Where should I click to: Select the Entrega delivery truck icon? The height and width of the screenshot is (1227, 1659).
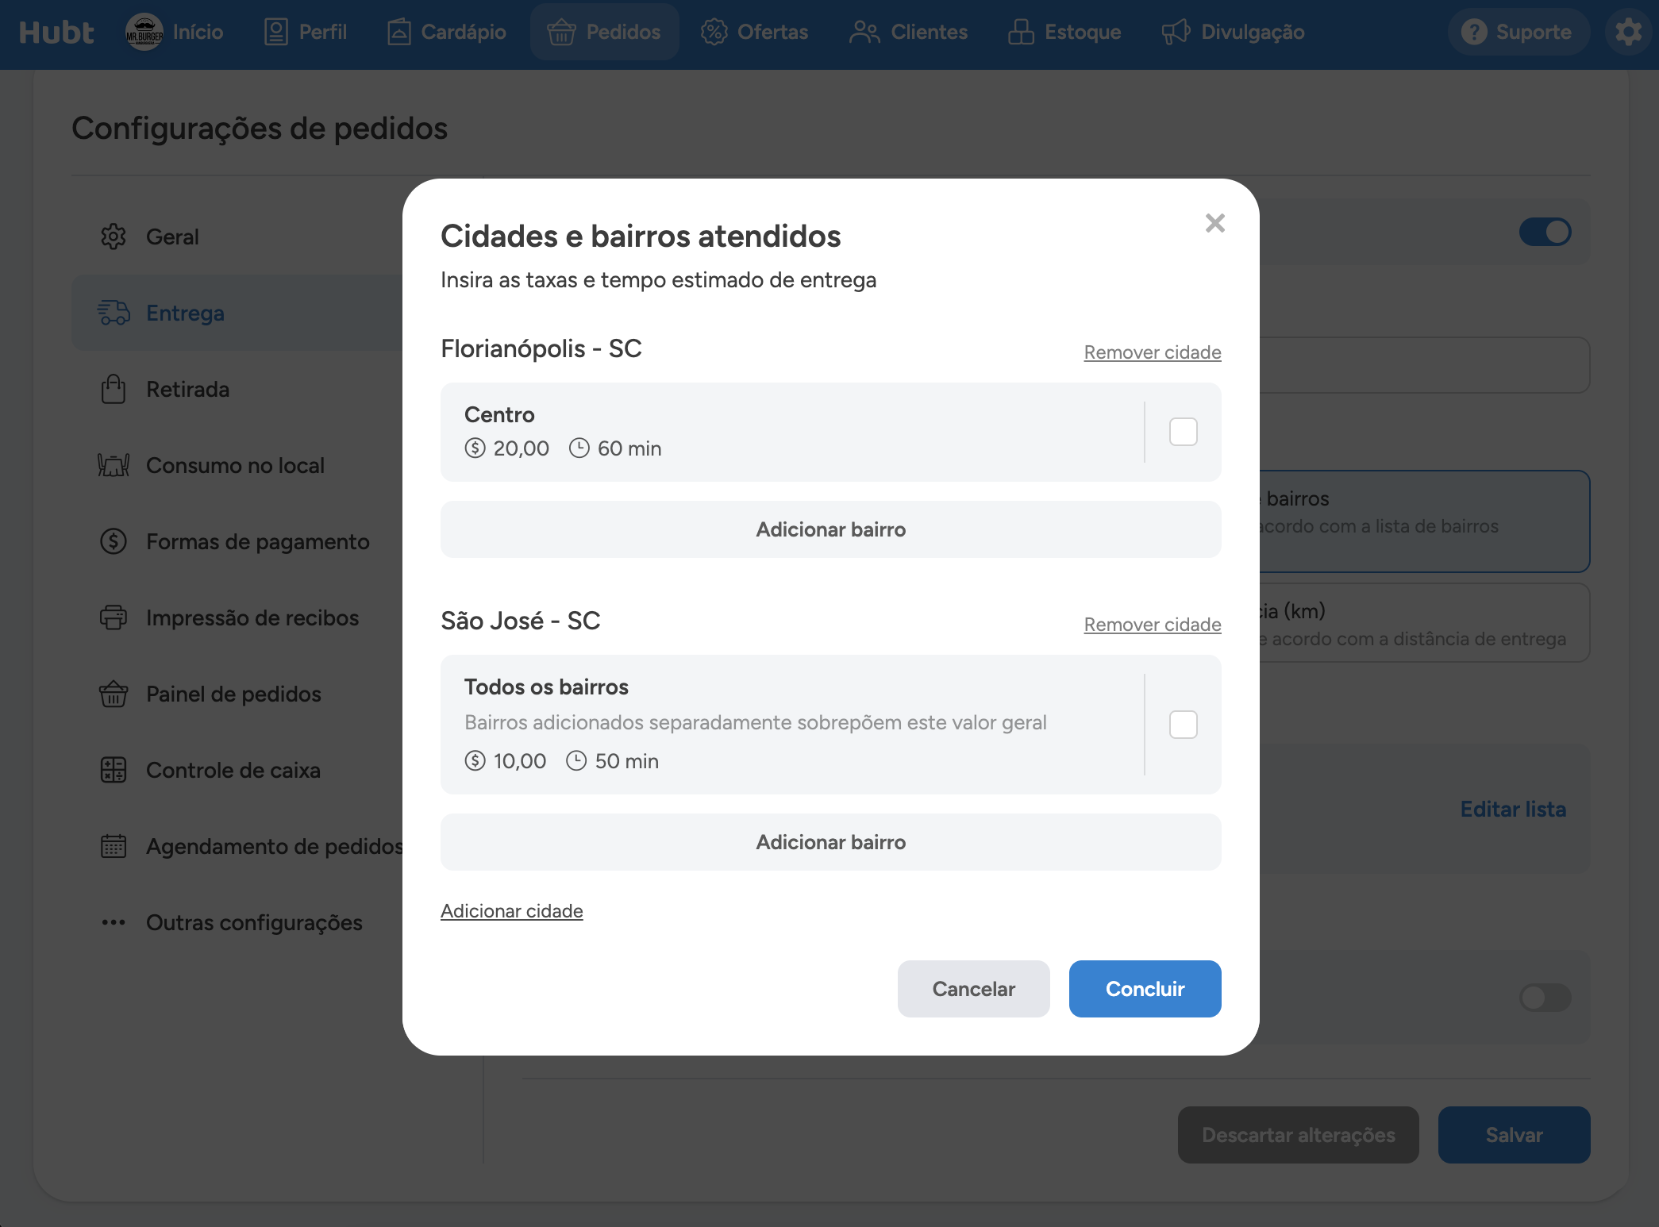pos(114,313)
